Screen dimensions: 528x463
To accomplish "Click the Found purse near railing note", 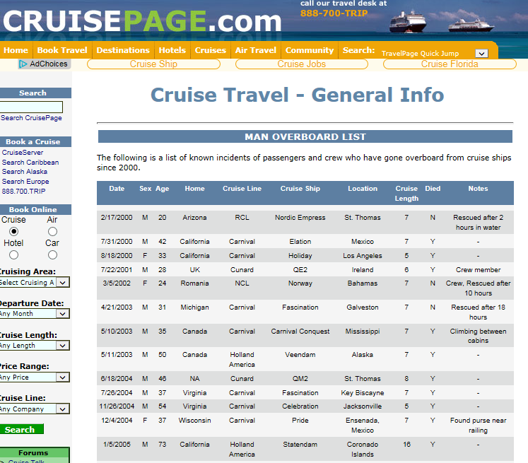I will 478,426.
